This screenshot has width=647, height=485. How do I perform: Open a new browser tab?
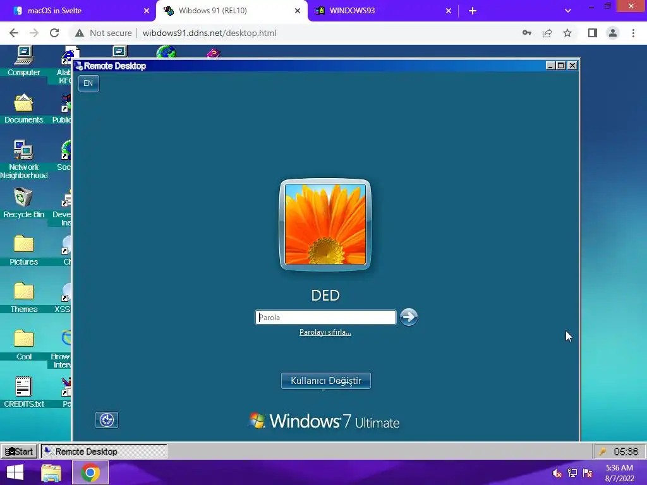(x=473, y=11)
